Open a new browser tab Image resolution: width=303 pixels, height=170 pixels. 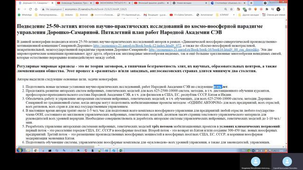coord(251,3)
